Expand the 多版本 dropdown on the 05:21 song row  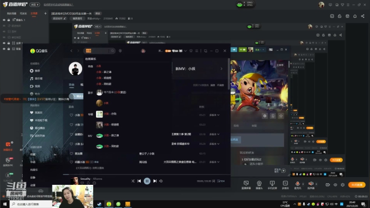[x=214, y=115]
